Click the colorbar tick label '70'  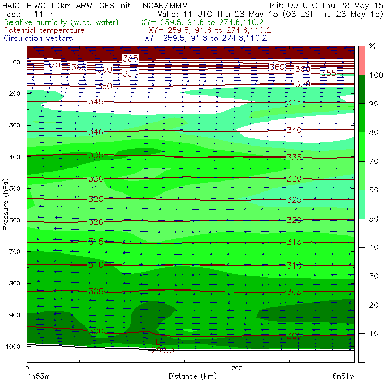[x=373, y=161]
